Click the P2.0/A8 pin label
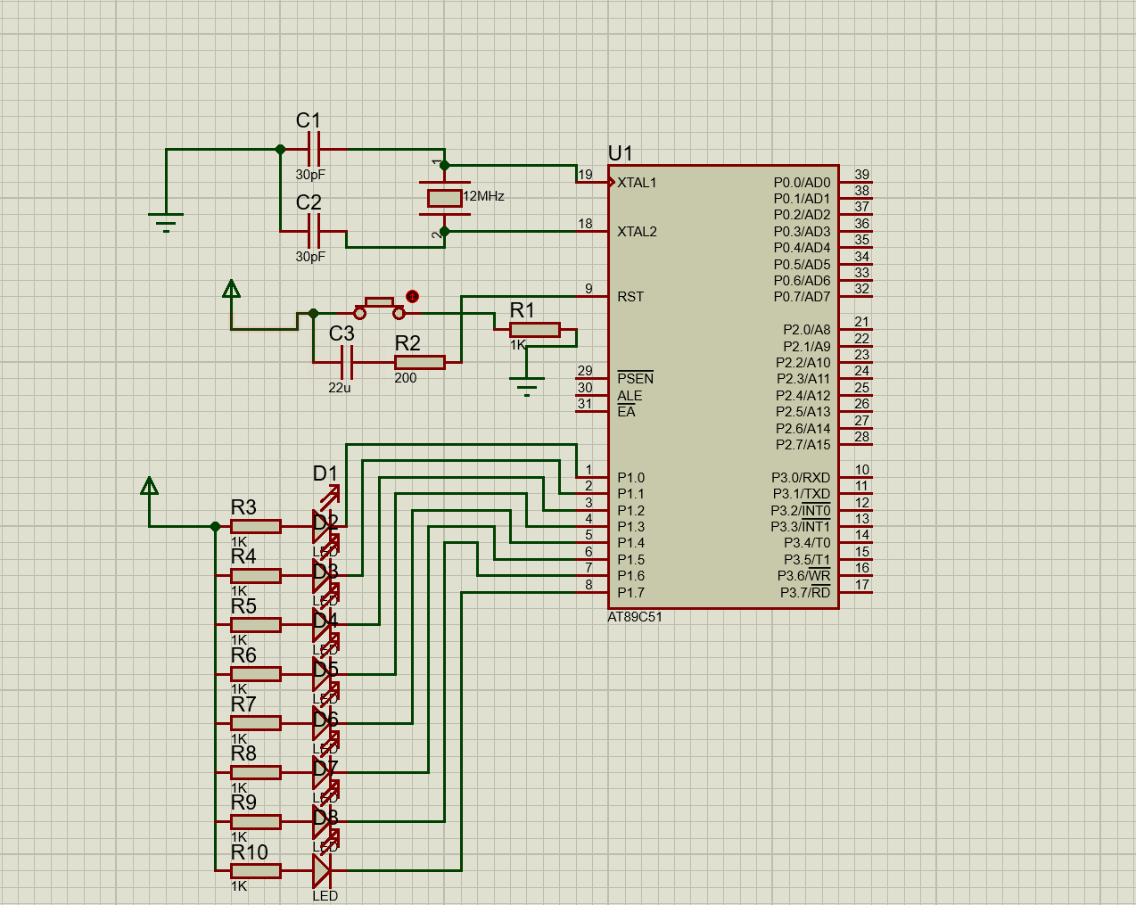Image resolution: width=1136 pixels, height=905 pixels. 806,330
